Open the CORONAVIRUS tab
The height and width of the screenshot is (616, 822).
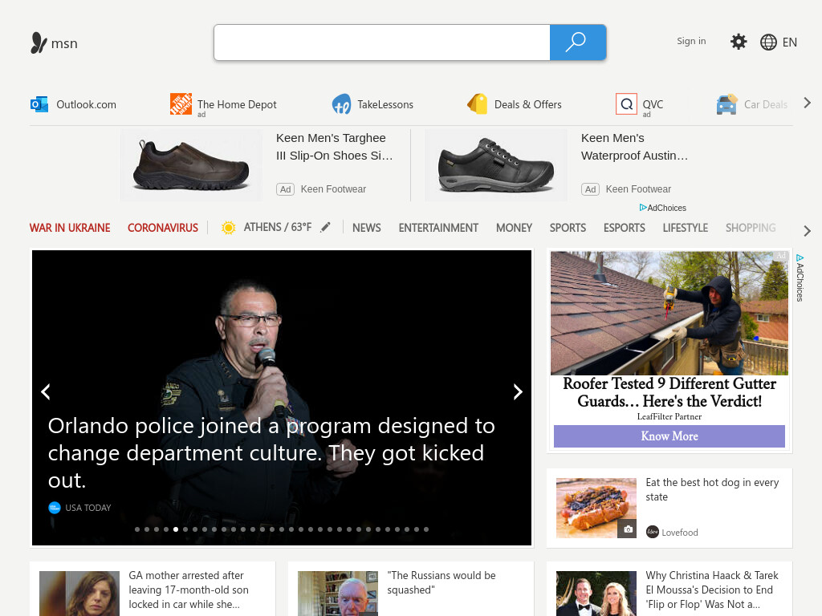162,228
